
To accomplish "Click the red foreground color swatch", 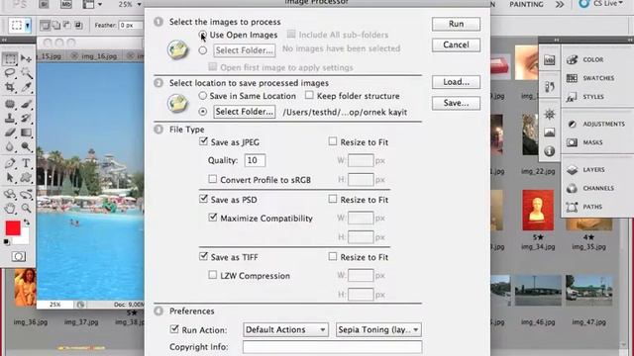I will point(13,228).
